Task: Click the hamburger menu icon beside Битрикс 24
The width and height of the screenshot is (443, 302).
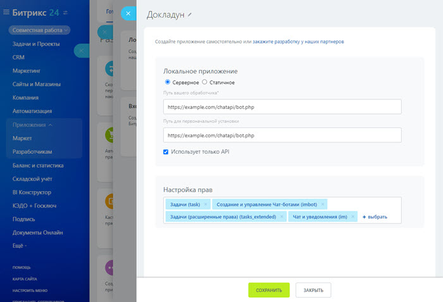Action: [x=6, y=12]
